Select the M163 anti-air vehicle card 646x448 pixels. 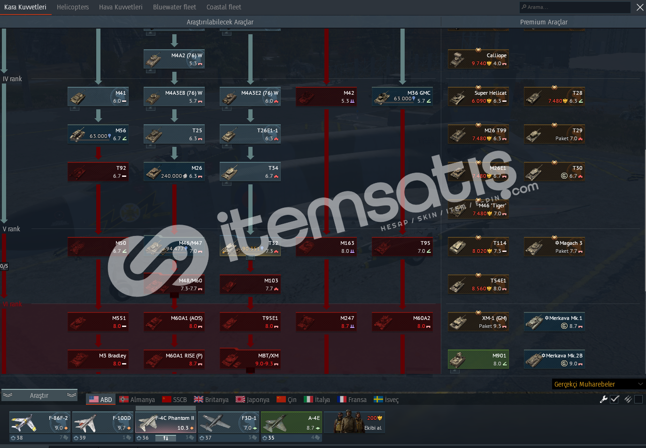[x=326, y=247]
